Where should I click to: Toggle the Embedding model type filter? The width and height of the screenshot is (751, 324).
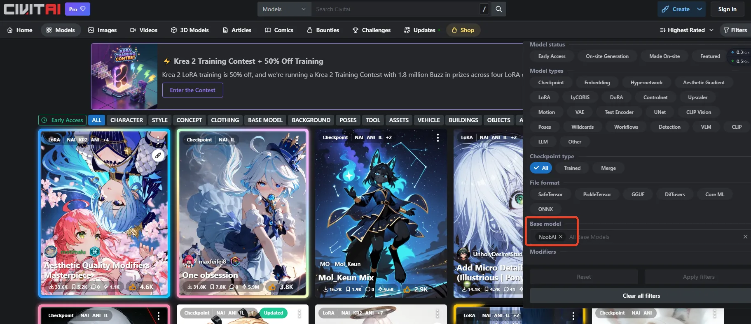click(597, 83)
